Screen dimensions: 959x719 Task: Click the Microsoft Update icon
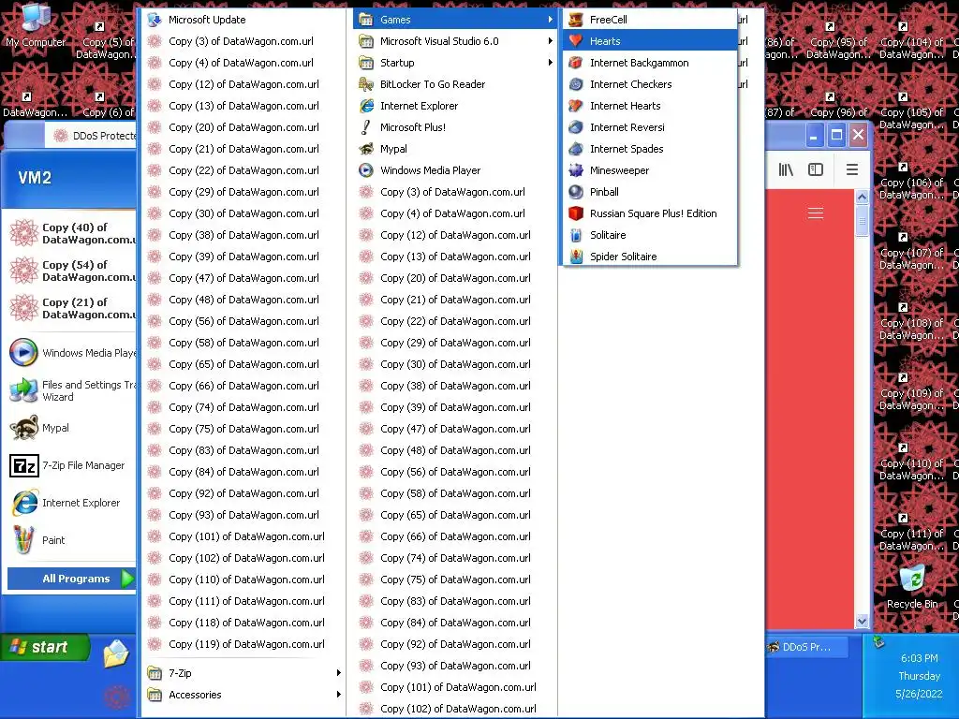click(155, 20)
